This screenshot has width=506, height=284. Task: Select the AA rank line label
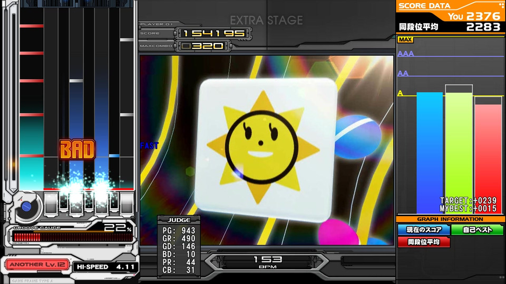tap(403, 74)
